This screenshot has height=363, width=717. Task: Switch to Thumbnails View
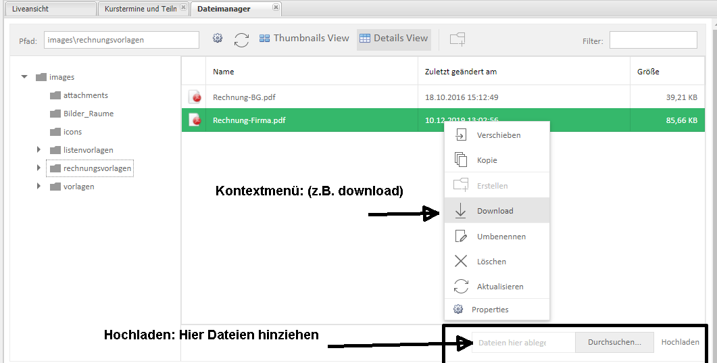[x=304, y=39]
